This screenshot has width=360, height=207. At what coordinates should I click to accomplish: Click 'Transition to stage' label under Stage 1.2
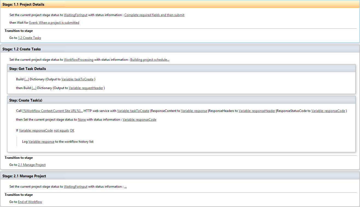[19, 158]
